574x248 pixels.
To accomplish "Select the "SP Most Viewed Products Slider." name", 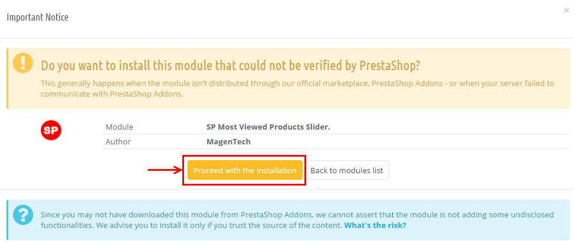I will point(268,127).
